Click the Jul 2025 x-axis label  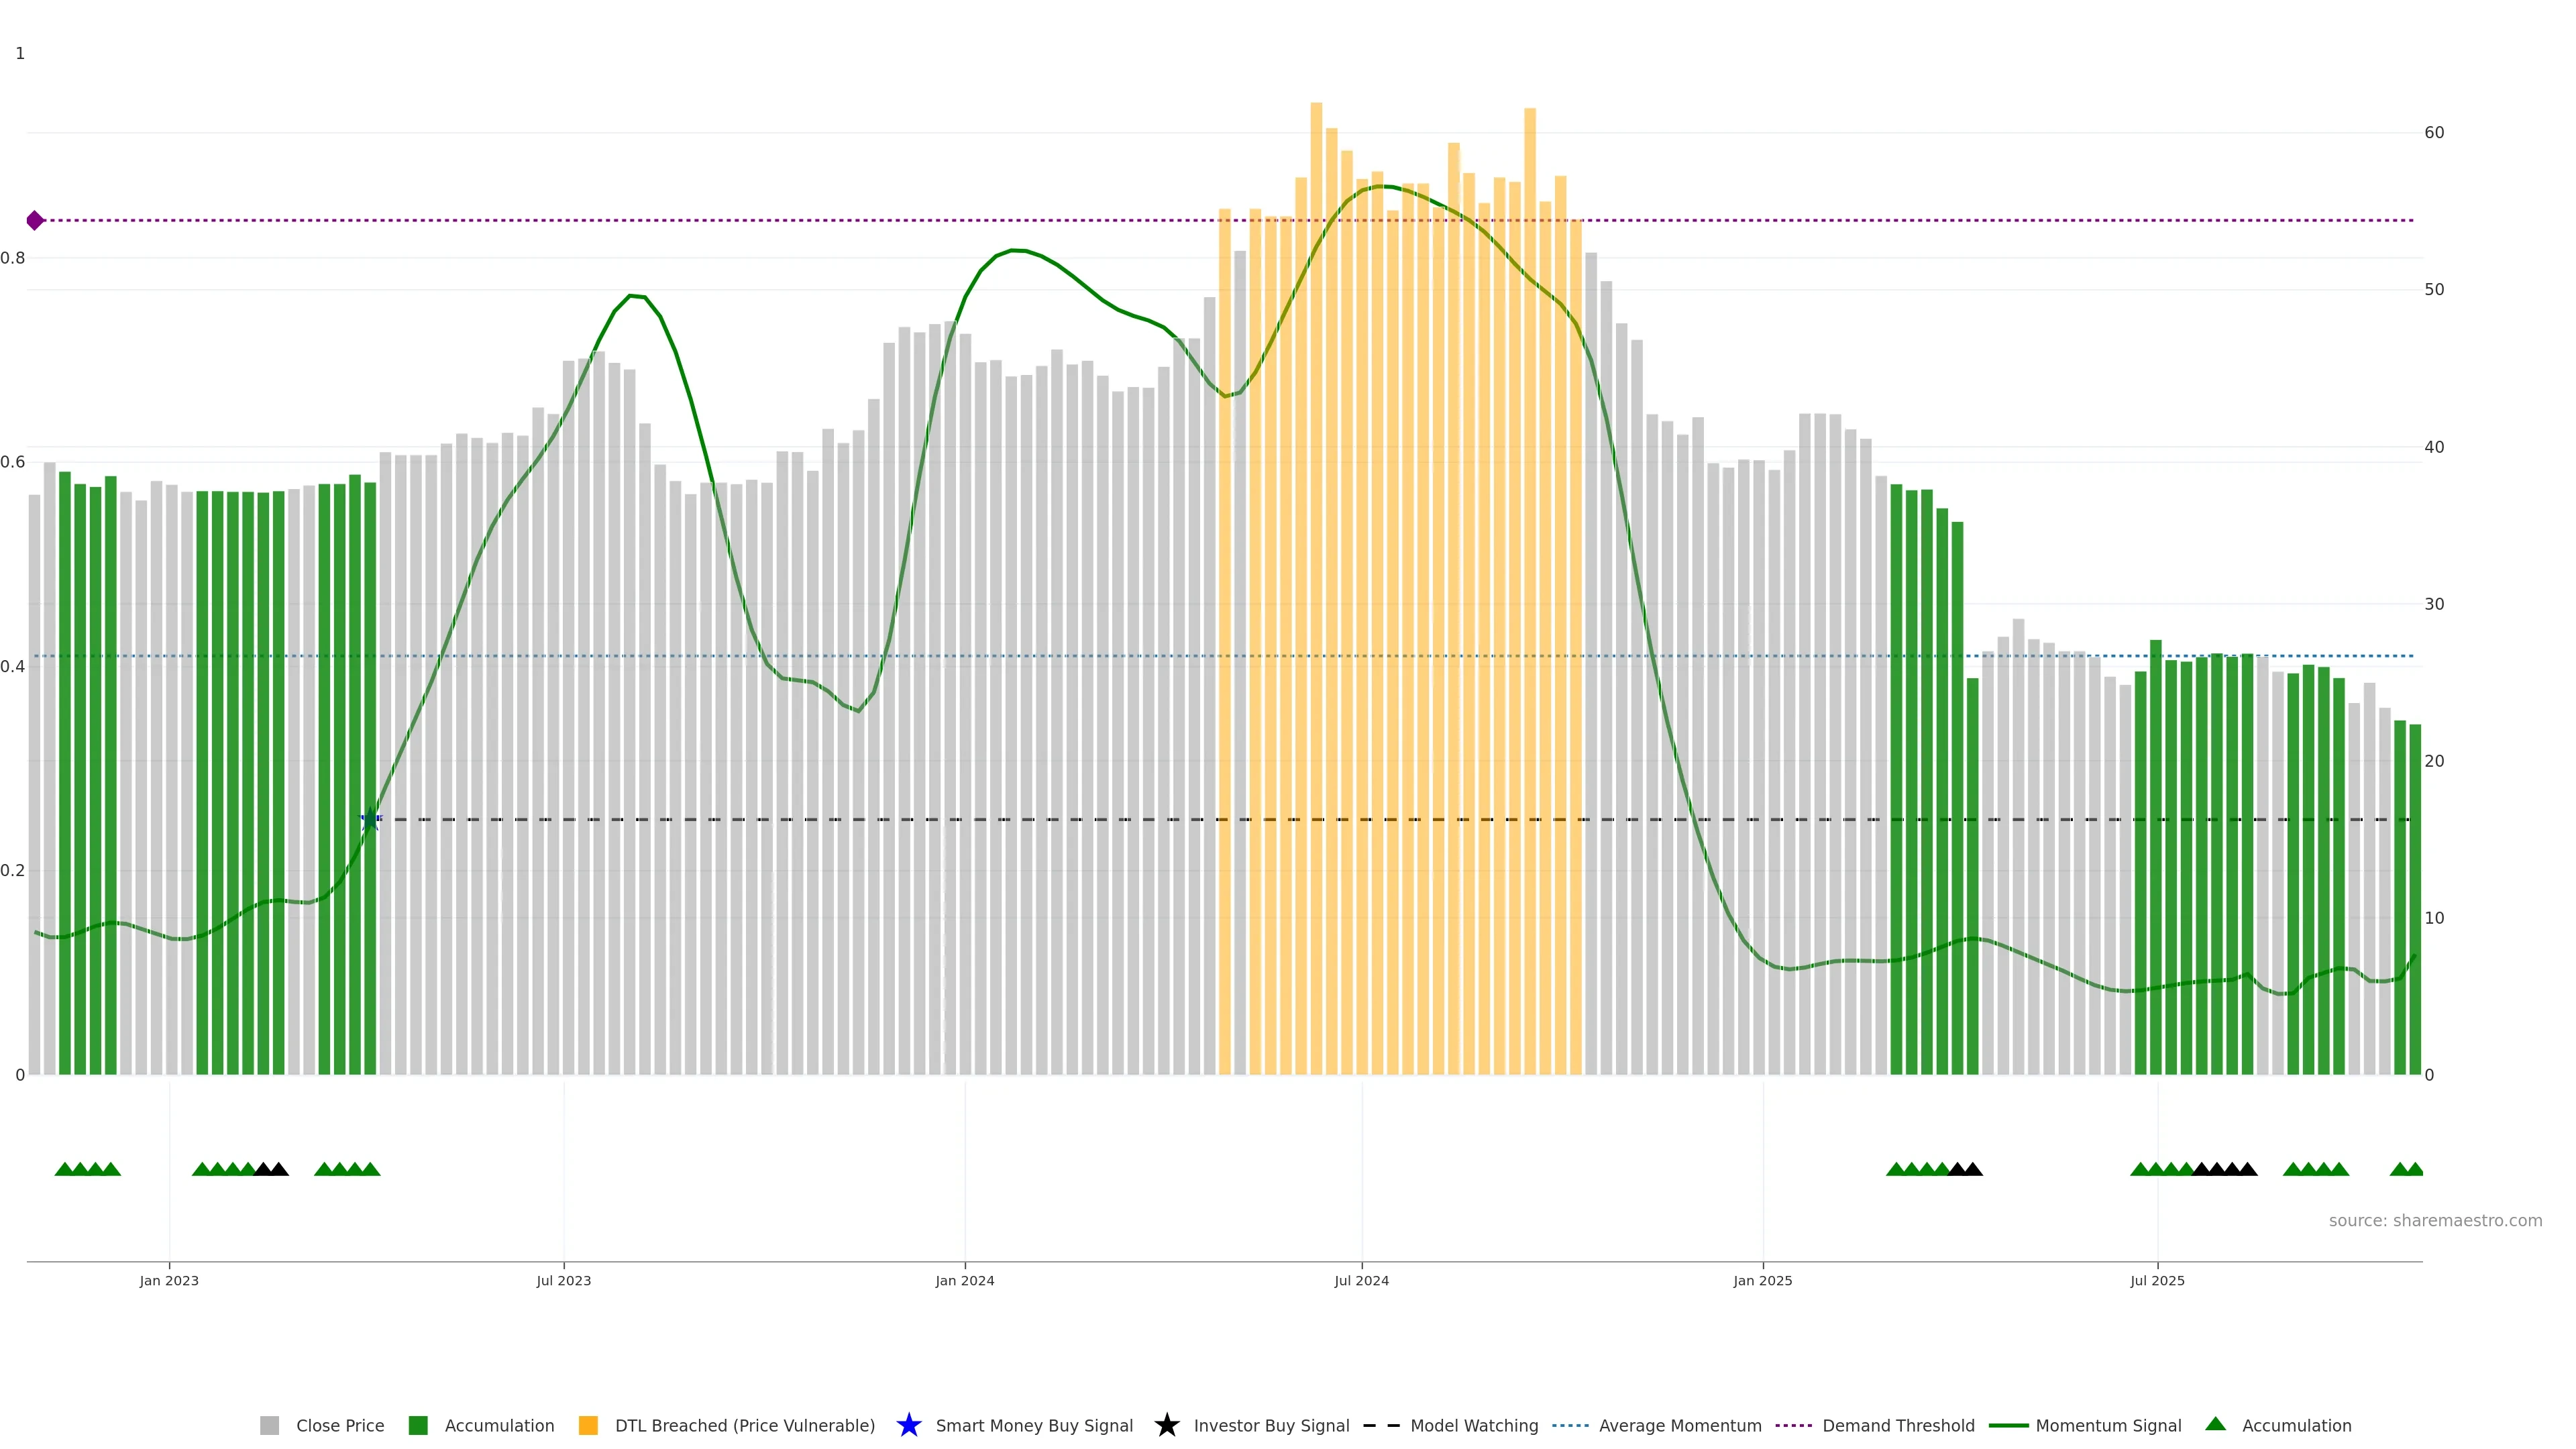click(x=2157, y=1280)
